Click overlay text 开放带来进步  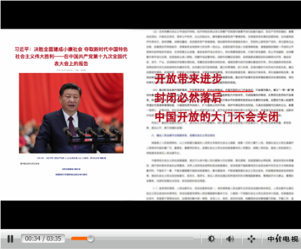[188, 78]
